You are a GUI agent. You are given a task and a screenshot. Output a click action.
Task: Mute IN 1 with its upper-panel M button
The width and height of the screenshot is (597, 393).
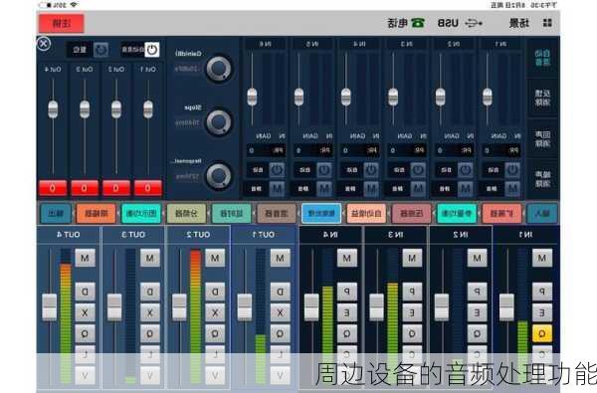pos(512,188)
